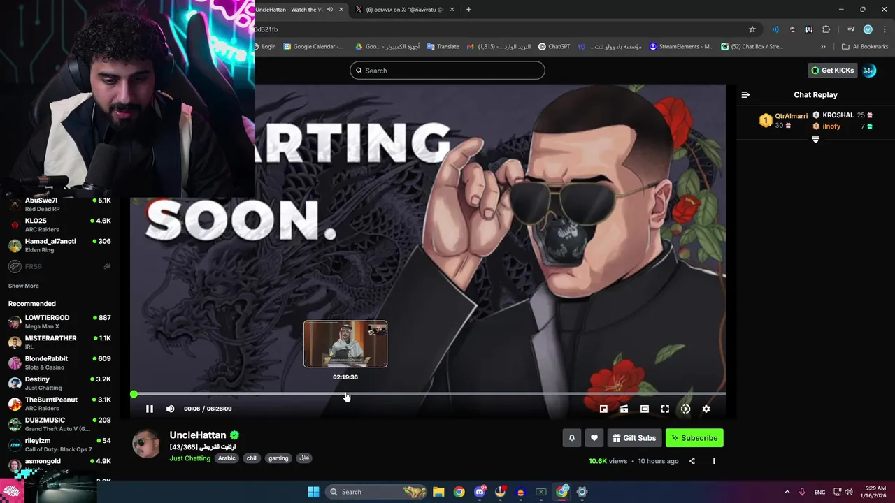
Task: Open rileyizm recommended channel
Action: click(59, 444)
